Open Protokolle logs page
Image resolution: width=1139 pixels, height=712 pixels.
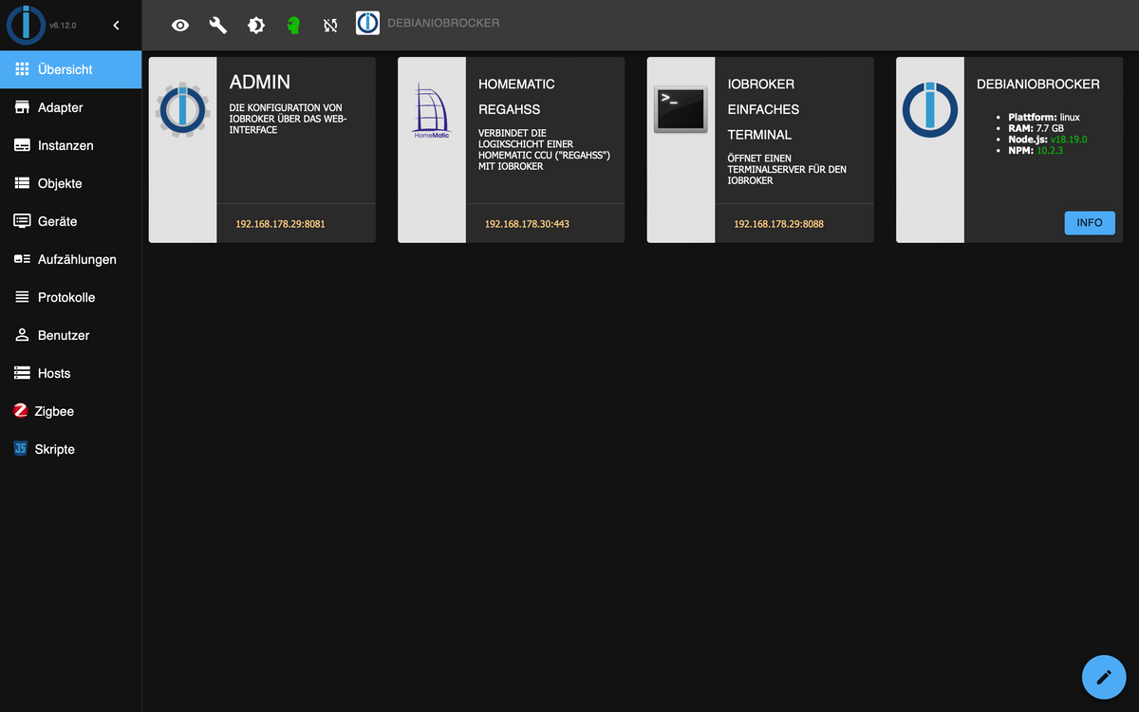point(70,297)
